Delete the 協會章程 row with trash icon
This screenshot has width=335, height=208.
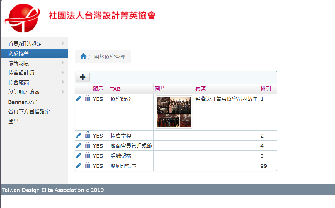click(x=88, y=135)
